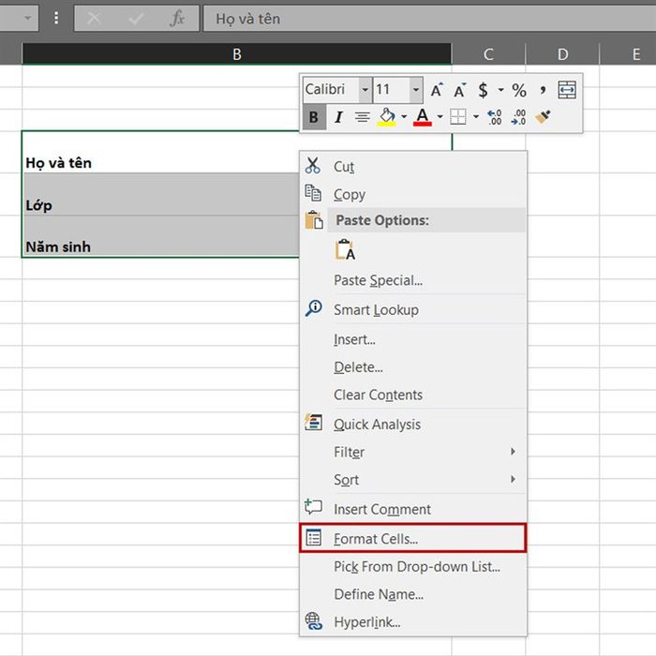Click Merge and Center icon
This screenshot has width=656, height=656.
567,90
